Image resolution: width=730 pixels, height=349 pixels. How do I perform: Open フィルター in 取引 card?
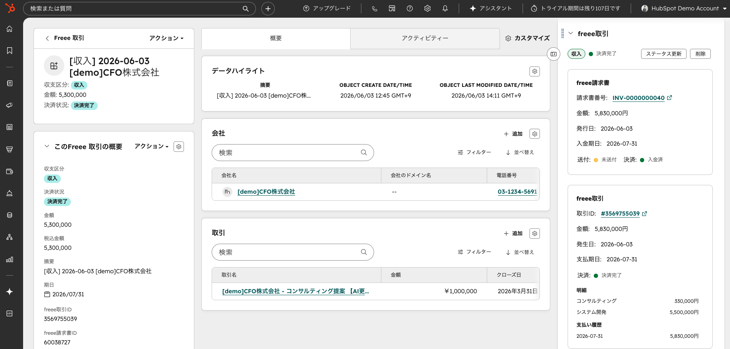point(474,252)
